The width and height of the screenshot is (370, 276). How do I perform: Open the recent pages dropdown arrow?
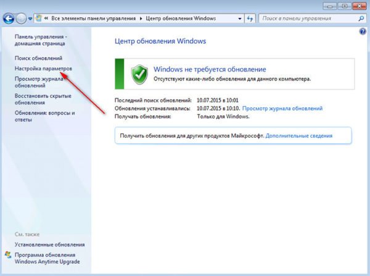coord(30,19)
